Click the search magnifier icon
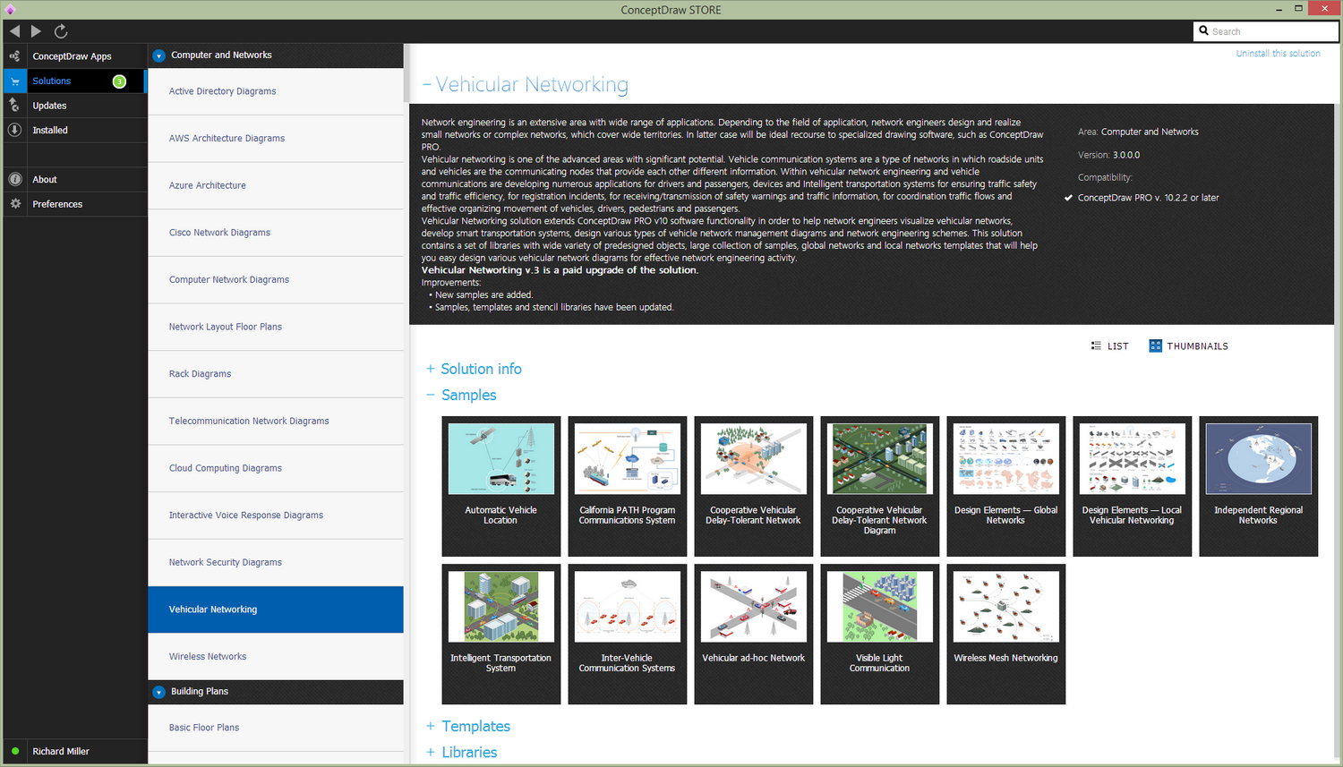Viewport: 1343px width, 767px height. tap(1204, 31)
